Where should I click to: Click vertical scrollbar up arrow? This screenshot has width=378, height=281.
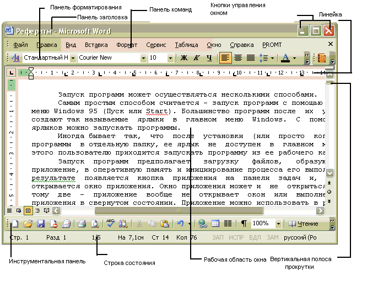point(330,75)
